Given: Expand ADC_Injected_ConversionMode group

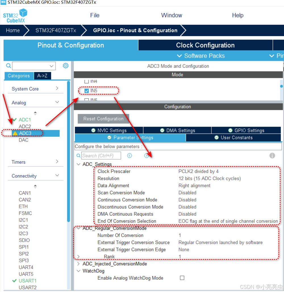Looking at the screenshot, I should click(78, 264).
